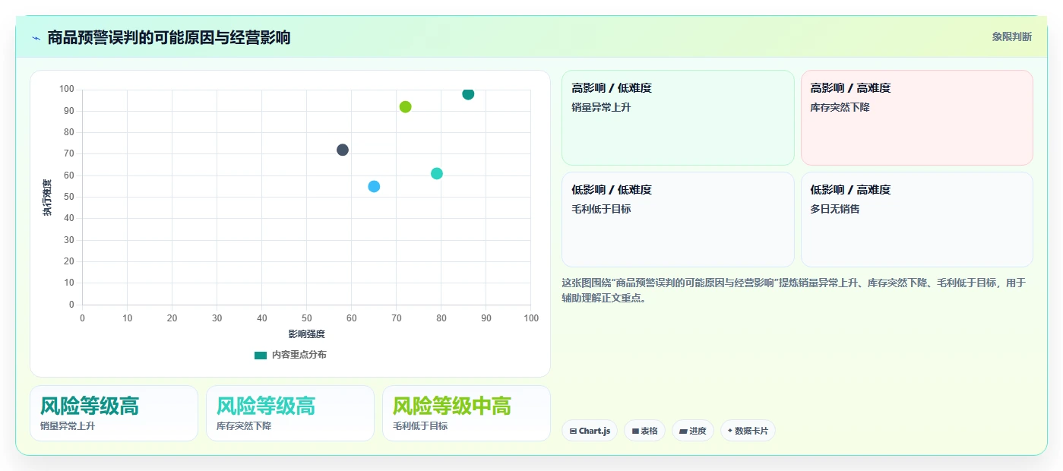Click the turquoise scatter point
The width and height of the screenshot is (1063, 471).
(437, 173)
